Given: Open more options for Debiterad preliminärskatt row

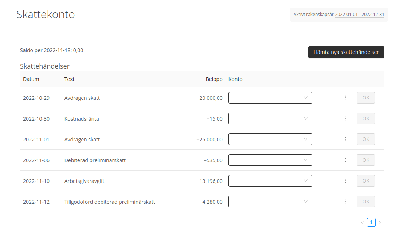Looking at the screenshot, I should pos(345,160).
